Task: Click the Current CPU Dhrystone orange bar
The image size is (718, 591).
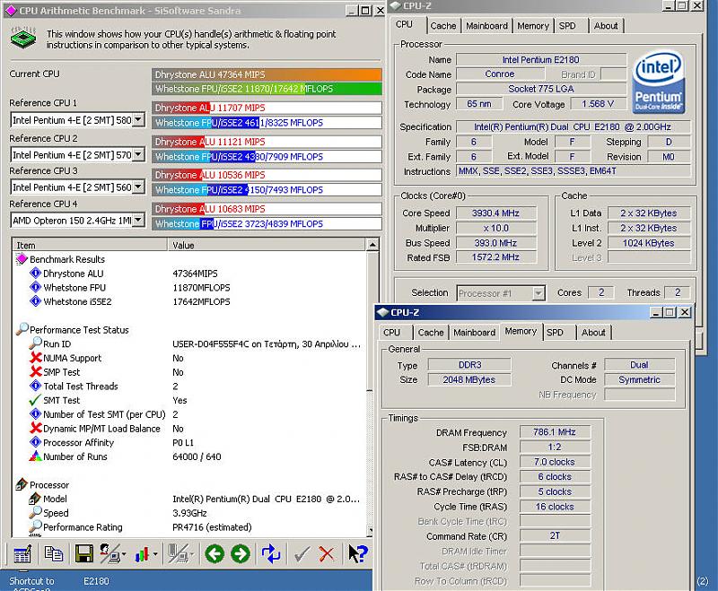Action: 267,74
